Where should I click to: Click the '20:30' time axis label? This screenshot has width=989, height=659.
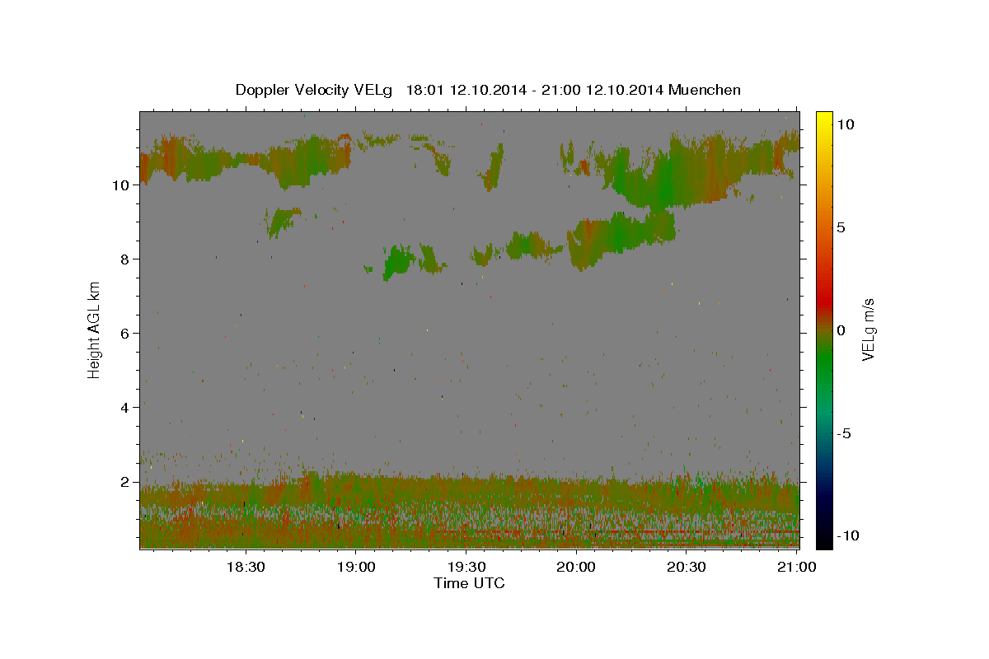[687, 568]
